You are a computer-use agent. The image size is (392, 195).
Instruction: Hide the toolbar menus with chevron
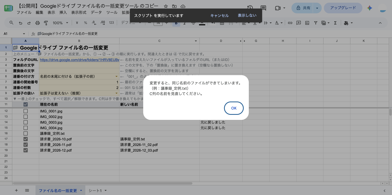[381, 23]
